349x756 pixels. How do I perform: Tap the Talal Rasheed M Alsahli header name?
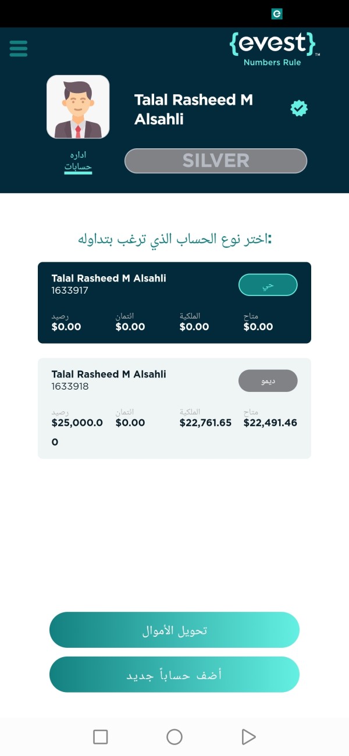pos(194,109)
